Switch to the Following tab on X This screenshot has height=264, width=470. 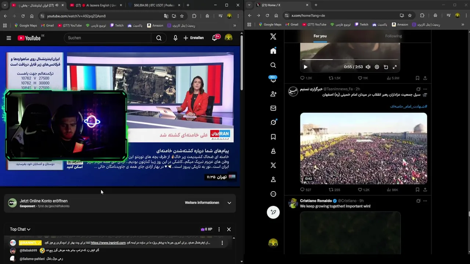point(393,36)
